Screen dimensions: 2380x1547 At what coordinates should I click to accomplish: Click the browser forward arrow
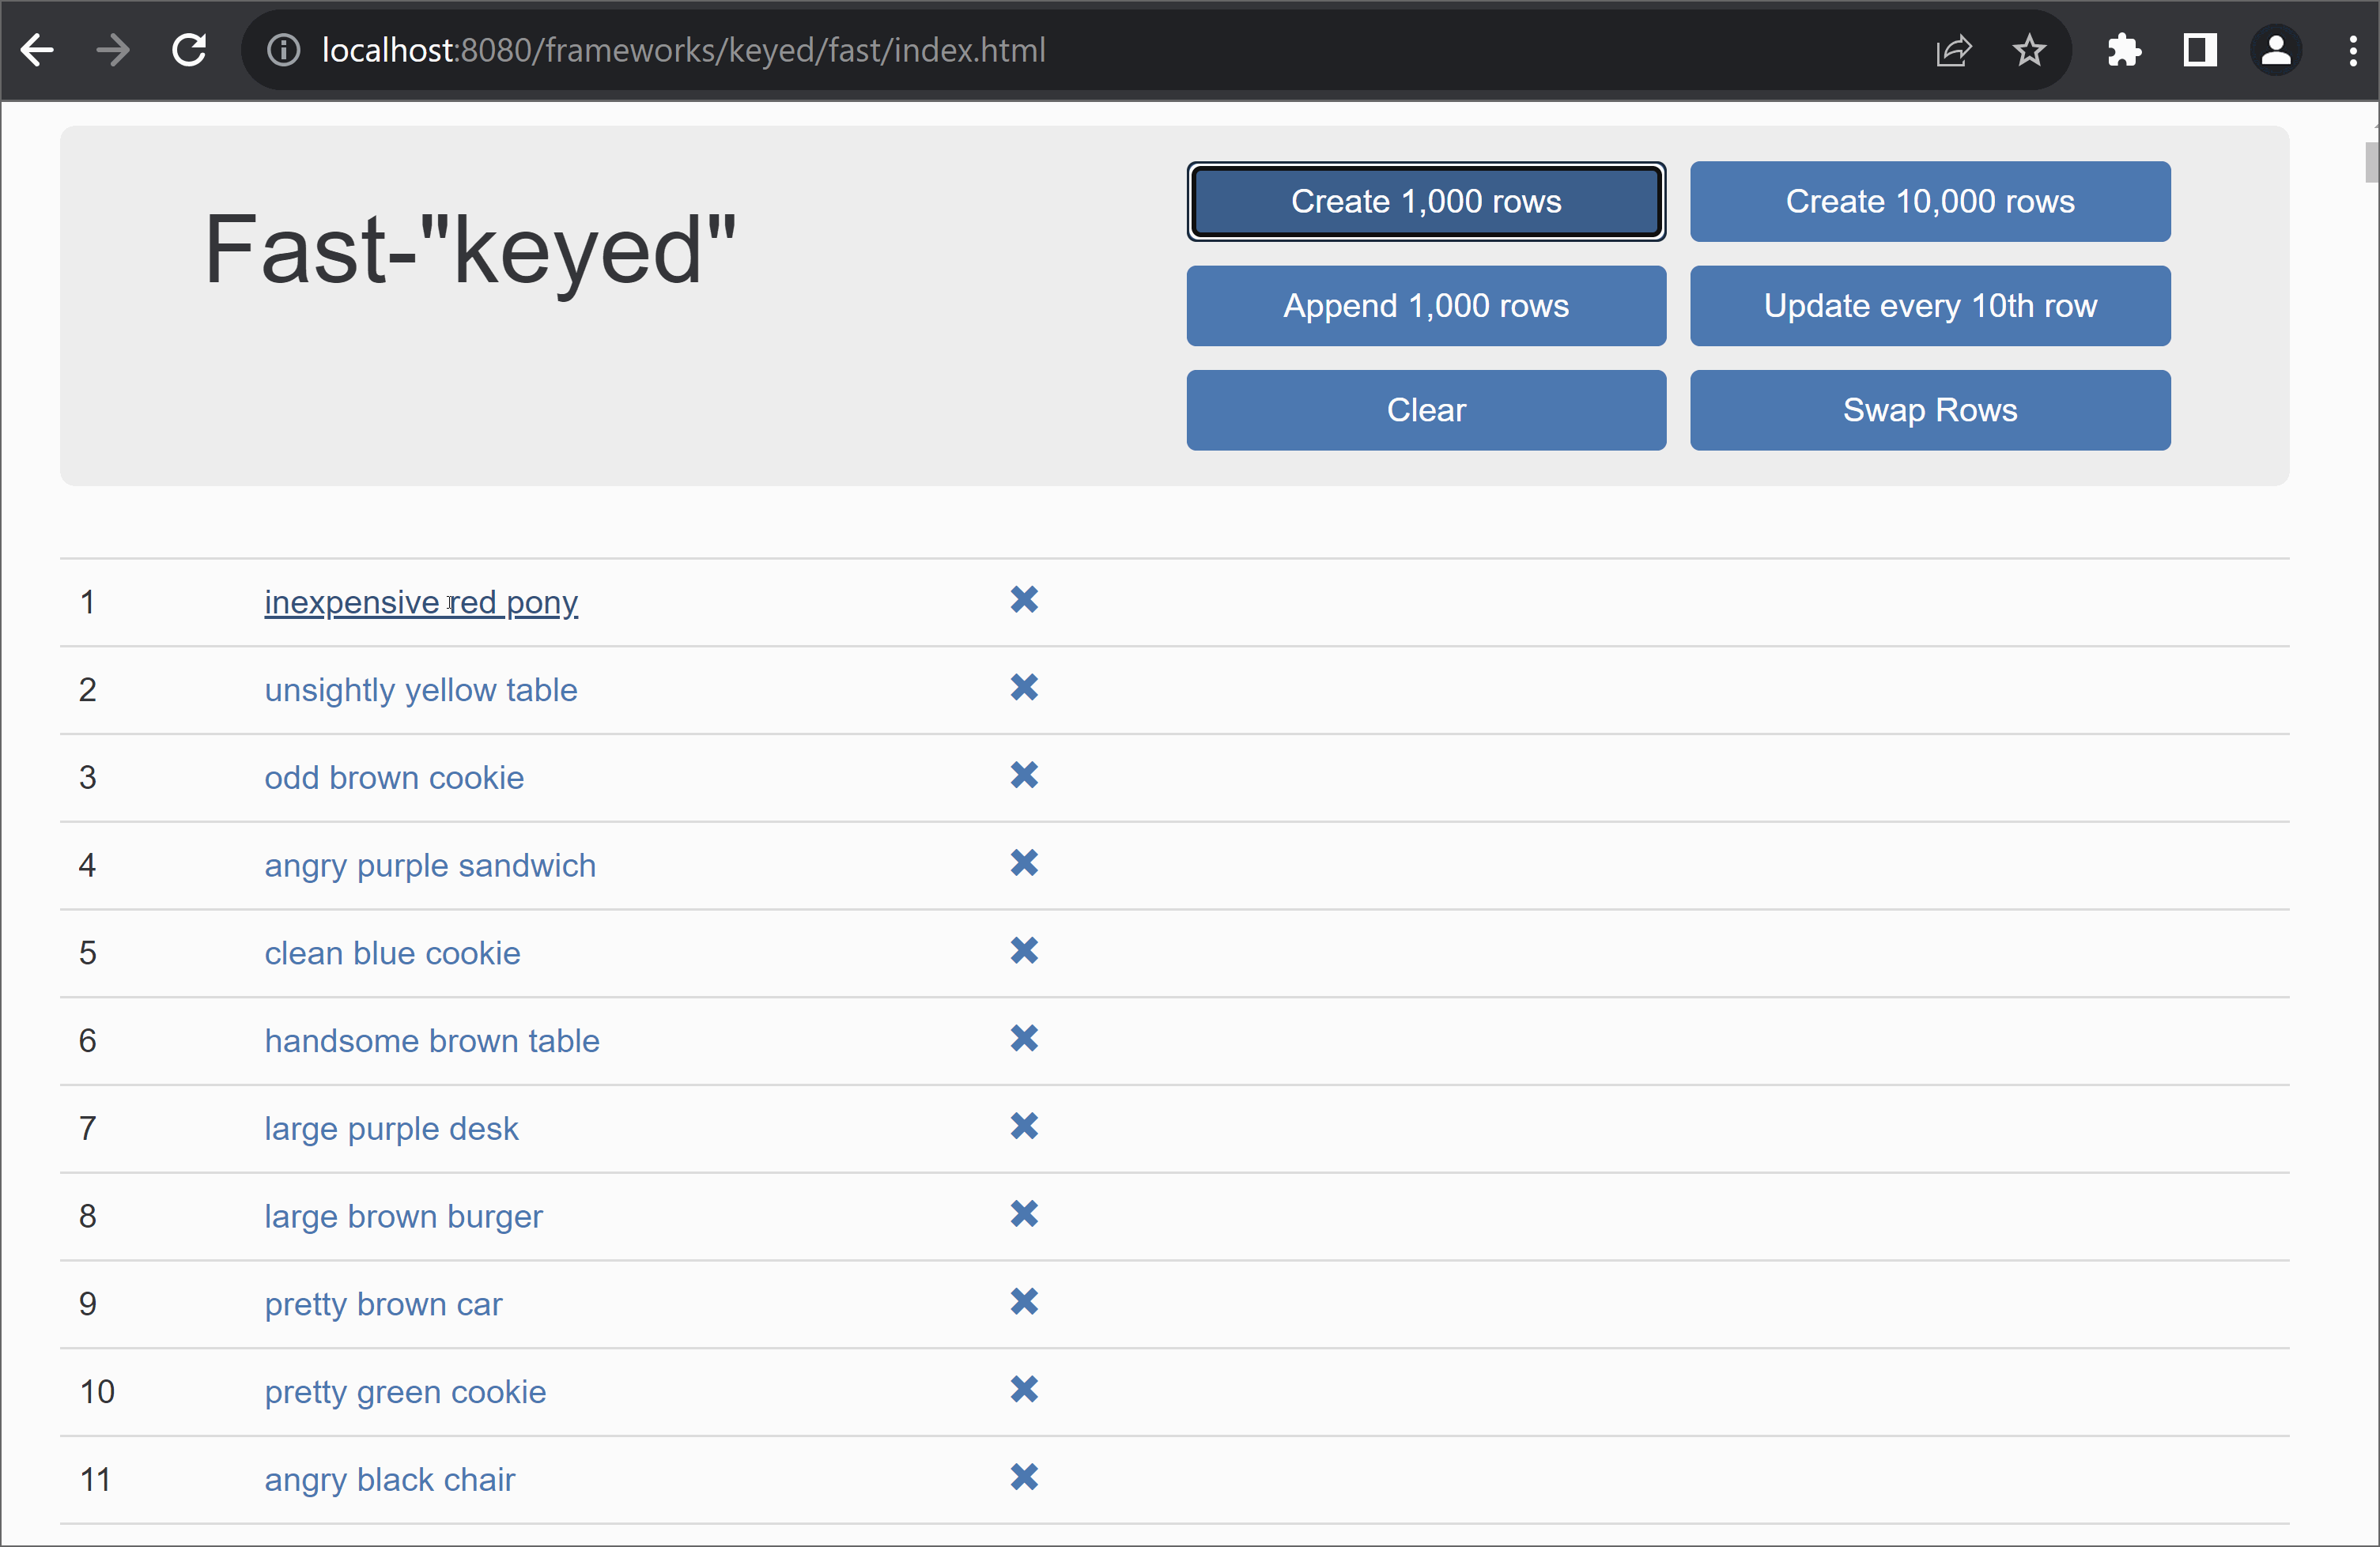pyautogui.click(x=113, y=50)
